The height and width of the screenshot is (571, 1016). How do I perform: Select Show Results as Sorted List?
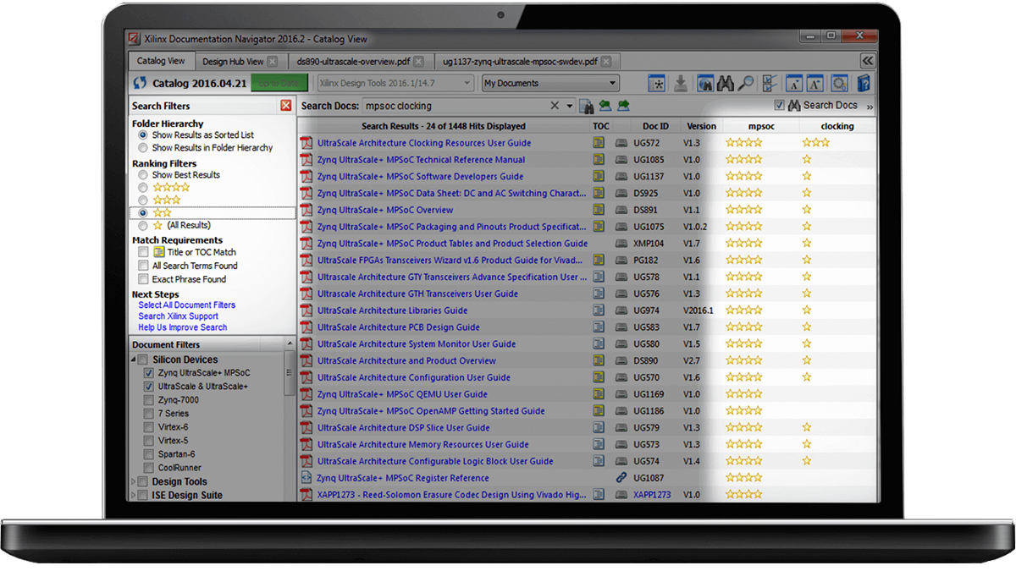143,135
